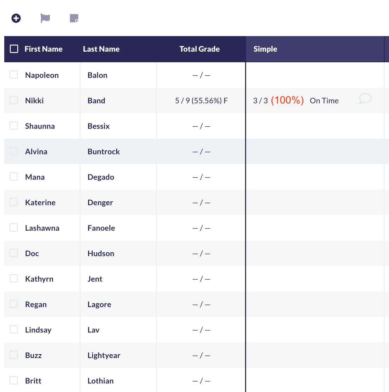Sort by the First Name column header
Screen dimensions: 389x392
tap(43, 49)
